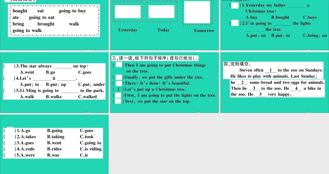This screenshot has height=174, width=329.
Task: Choose option 'C.bring; on' for question 2
Action: [315, 35]
